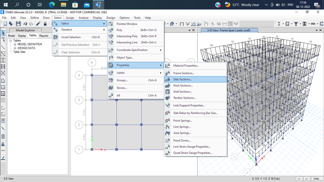Open the Define menu
Viewport: 324px width, 182px height.
coord(34,18)
